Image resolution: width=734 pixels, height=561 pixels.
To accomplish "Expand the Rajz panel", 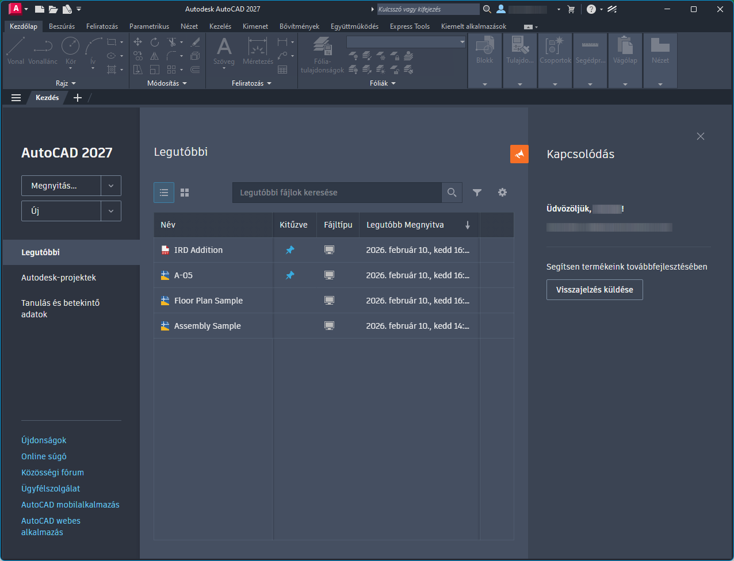I will point(66,83).
